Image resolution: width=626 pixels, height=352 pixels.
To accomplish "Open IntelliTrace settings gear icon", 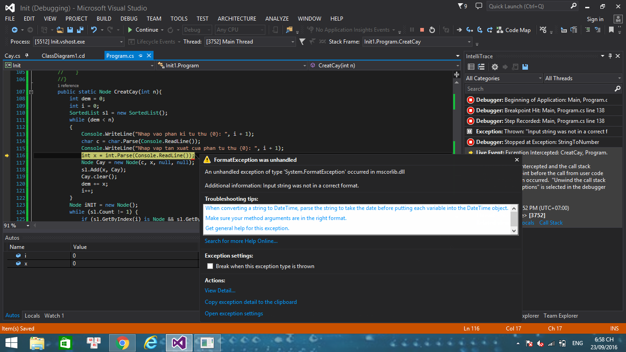I will coord(495,67).
